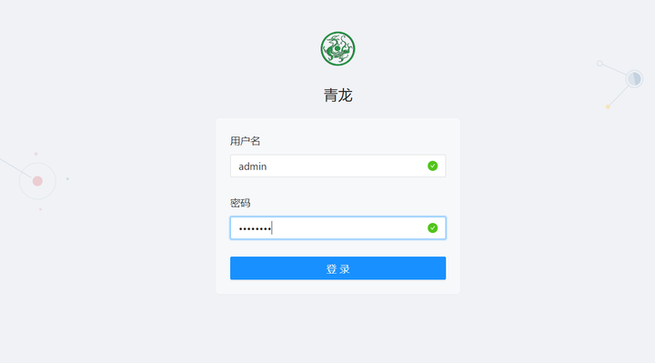Click the half-shaded circle decoration at top right
Screen dimensions: 655x363
click(634, 78)
